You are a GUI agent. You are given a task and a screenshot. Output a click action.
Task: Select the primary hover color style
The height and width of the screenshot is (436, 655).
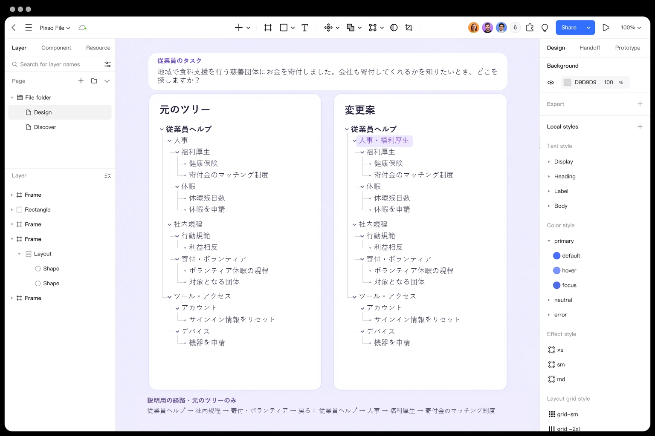(565, 270)
